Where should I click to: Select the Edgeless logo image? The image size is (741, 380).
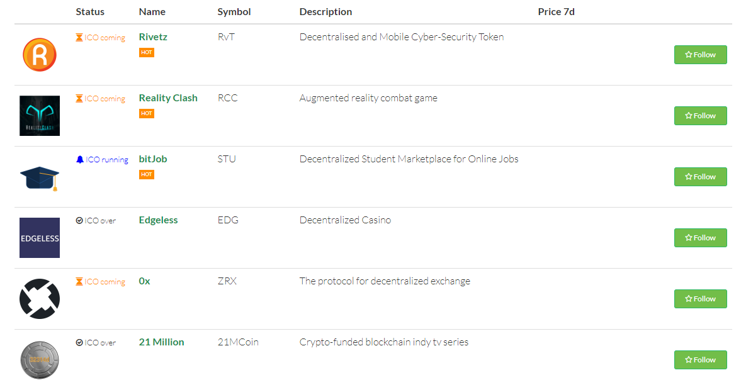click(x=40, y=238)
